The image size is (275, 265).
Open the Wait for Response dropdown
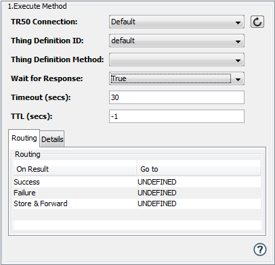coord(177,78)
